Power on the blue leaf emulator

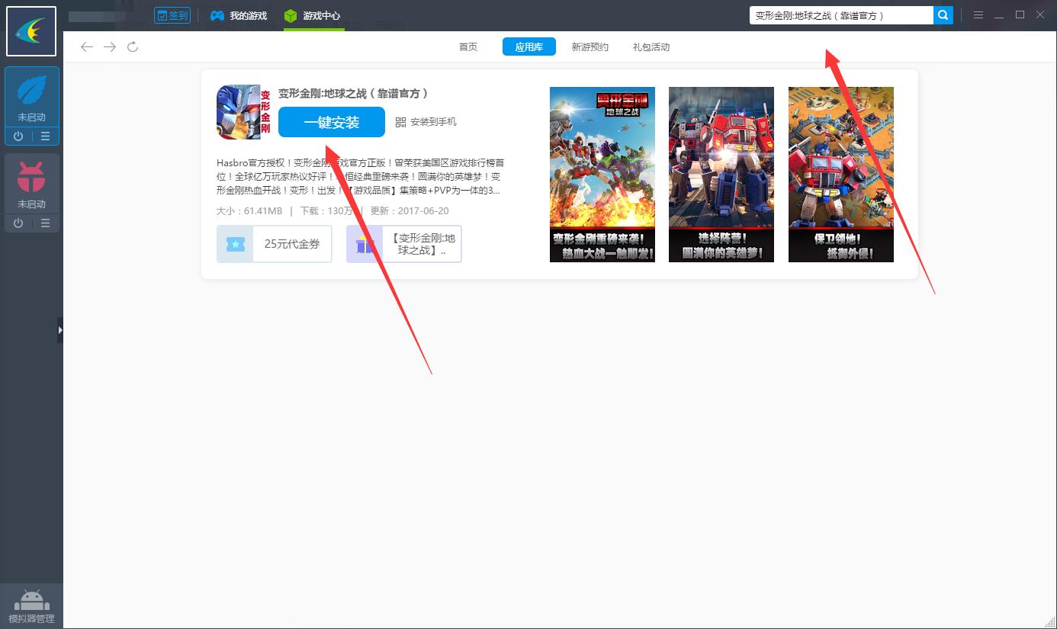(18, 136)
